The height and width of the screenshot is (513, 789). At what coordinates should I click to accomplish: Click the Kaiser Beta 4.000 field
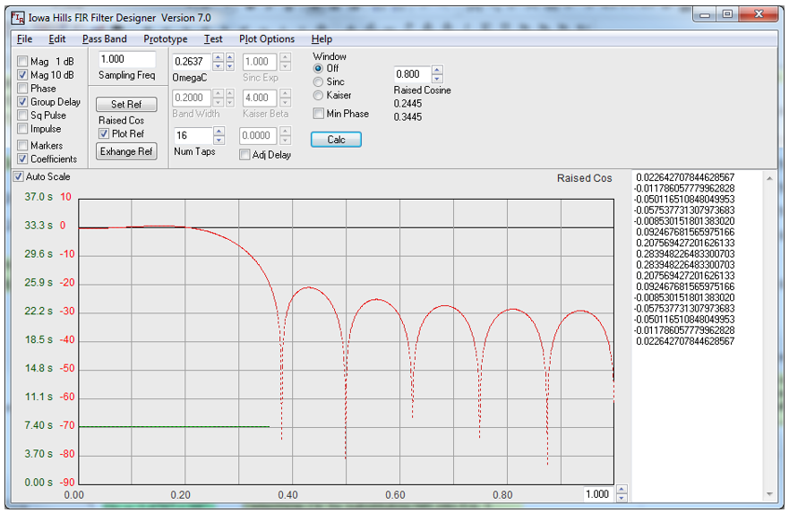tap(260, 98)
